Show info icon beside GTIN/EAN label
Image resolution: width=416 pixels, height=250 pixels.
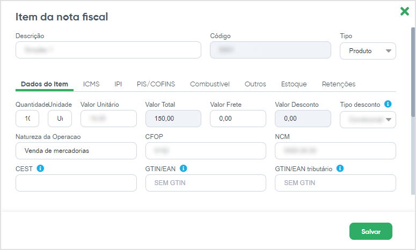[x=184, y=168]
